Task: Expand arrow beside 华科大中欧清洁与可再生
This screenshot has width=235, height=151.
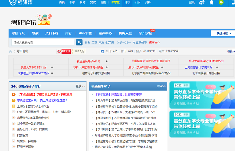Action: 107,67
